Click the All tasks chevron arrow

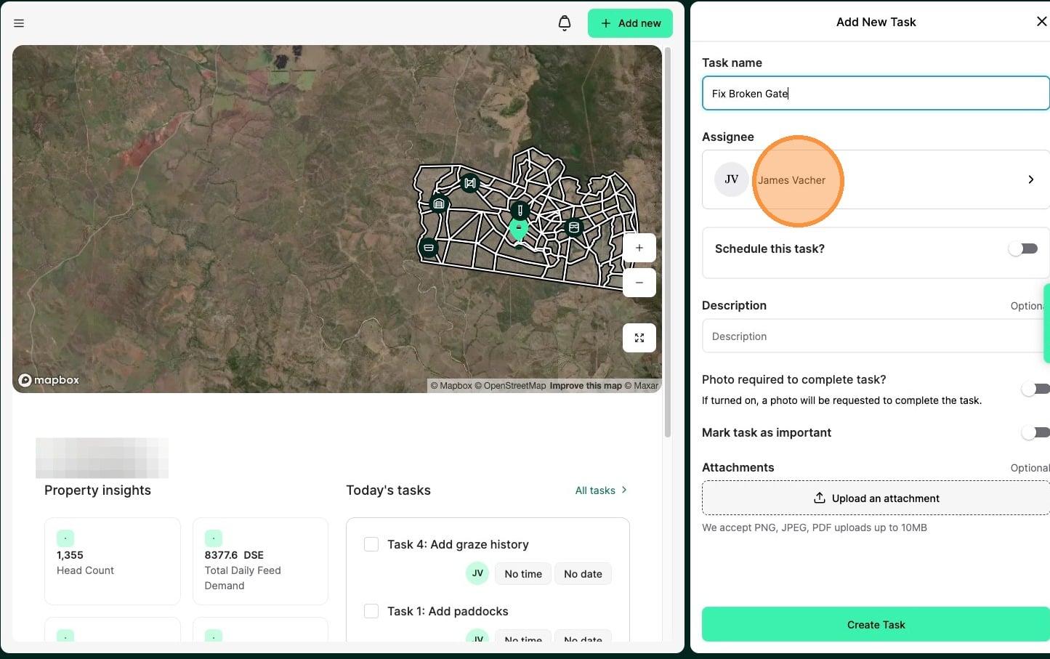pyautogui.click(x=624, y=490)
